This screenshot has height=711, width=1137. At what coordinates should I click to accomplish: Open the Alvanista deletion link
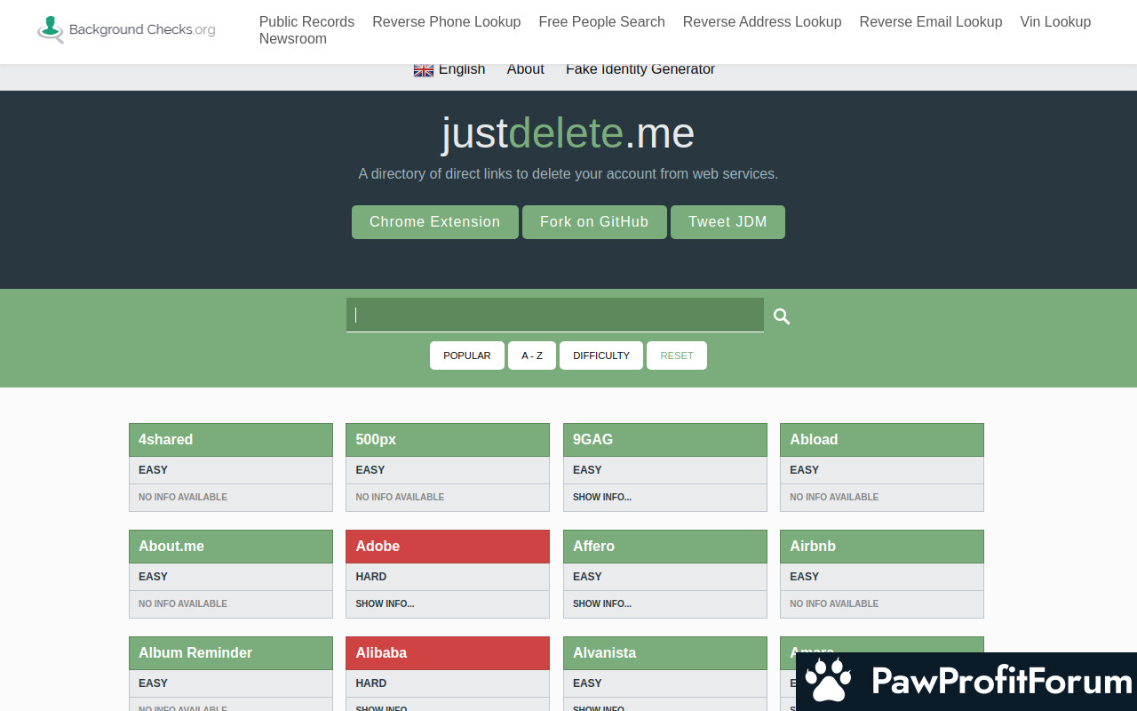(x=665, y=653)
